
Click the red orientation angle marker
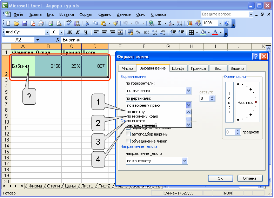pyautogui.click(x=256, y=102)
